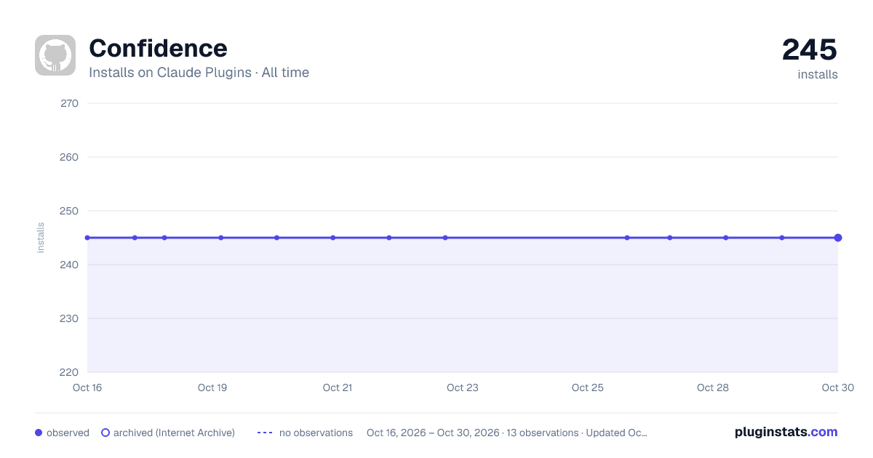The image size is (873, 458).
Task: Select the first data point at Oct 16
Action: (x=87, y=238)
